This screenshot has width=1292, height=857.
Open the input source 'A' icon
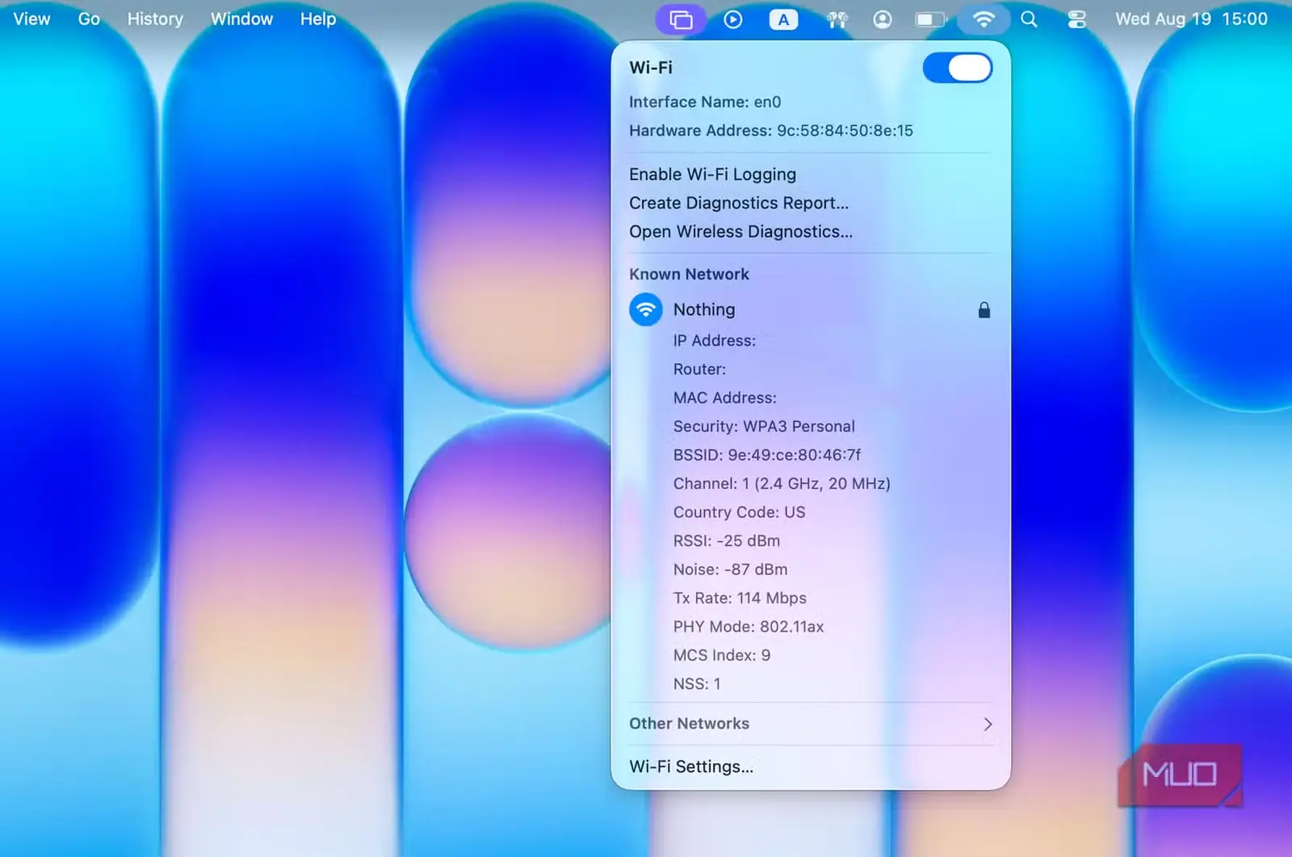tap(783, 19)
